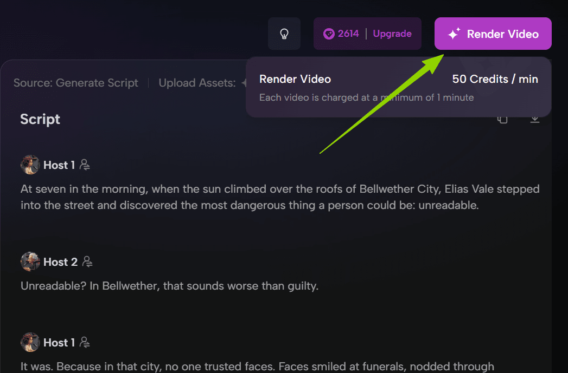Click the 'Render Video' tooltip title
The width and height of the screenshot is (568, 373).
pyautogui.click(x=295, y=79)
